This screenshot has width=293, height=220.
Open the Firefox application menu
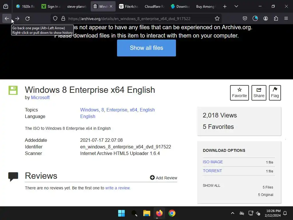pos(286,19)
